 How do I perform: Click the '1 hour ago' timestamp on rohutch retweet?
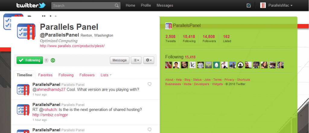tap(40, 120)
